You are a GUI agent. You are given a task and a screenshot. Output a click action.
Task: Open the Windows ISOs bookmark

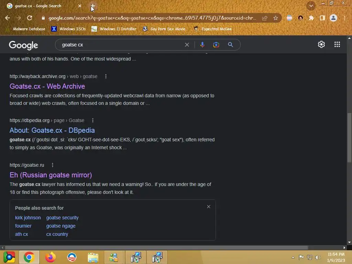[68, 29]
